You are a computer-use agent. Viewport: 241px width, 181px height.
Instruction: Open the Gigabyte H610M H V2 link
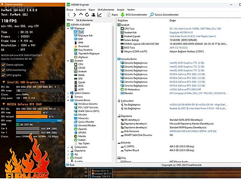click(181, 32)
